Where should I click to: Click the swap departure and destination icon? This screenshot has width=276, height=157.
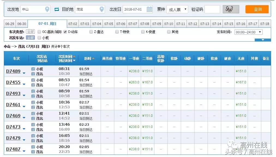(x=56, y=9)
